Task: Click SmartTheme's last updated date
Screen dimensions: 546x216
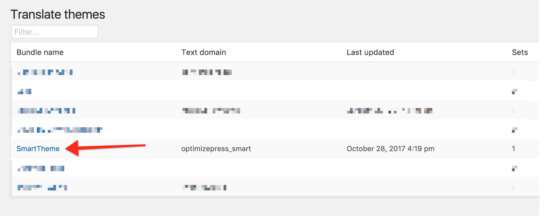Action: coord(390,148)
